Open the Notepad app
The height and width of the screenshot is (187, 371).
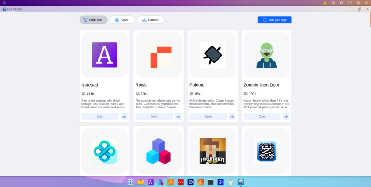100,116
